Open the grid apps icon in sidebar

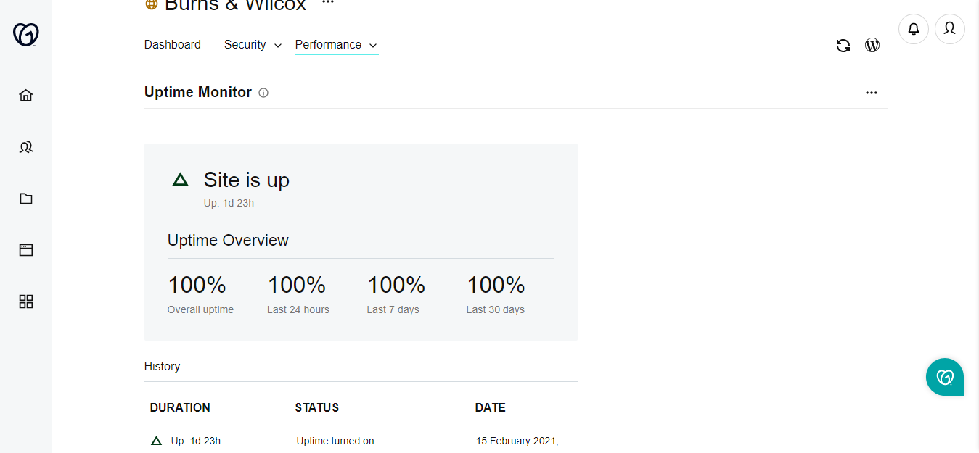[x=26, y=302]
